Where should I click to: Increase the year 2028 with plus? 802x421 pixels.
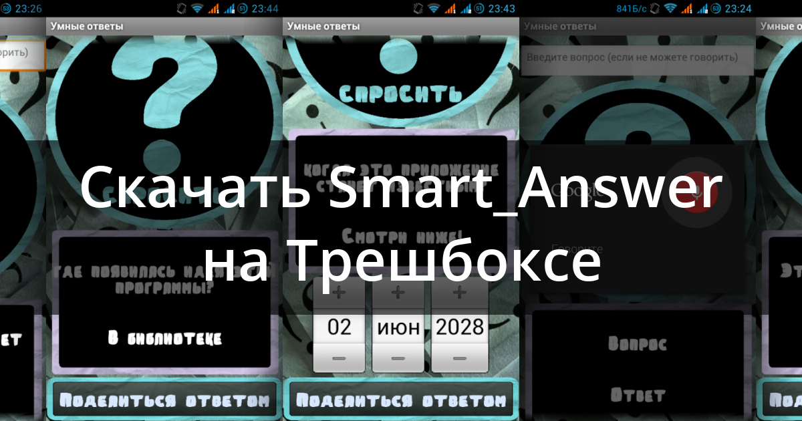click(x=459, y=293)
